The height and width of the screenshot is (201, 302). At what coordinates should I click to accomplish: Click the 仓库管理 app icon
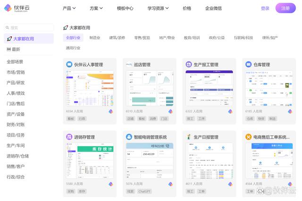pyautogui.click(x=249, y=64)
